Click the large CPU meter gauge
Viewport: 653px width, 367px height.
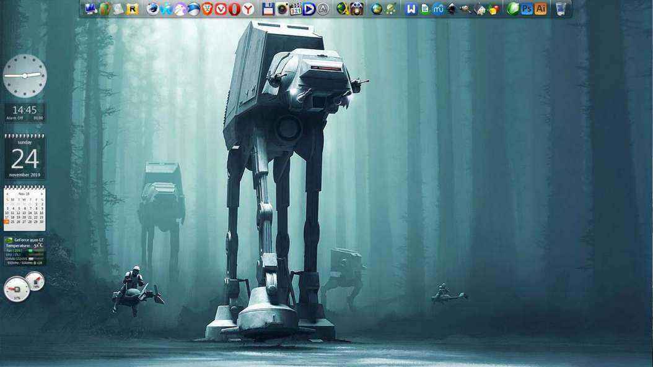[17, 289]
